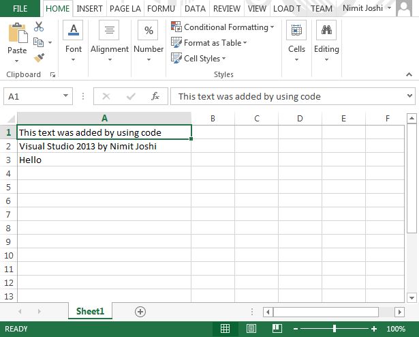Select row 10 header
Image resolution: width=419 pixels, height=337 pixels.
pos(8,255)
